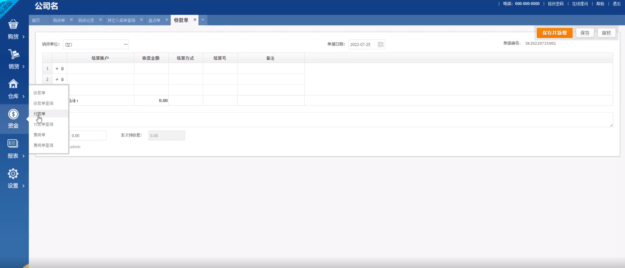Open the 销货 sales cart icon
625x268 pixels.
13,54
